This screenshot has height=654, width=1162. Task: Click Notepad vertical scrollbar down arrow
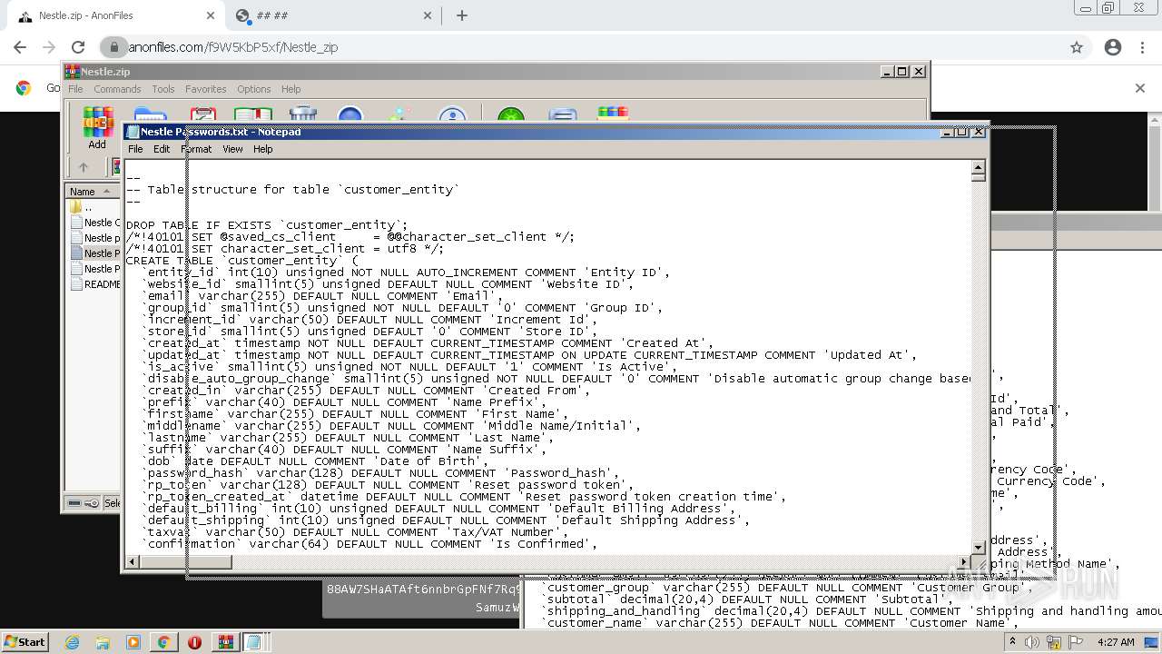979,547
